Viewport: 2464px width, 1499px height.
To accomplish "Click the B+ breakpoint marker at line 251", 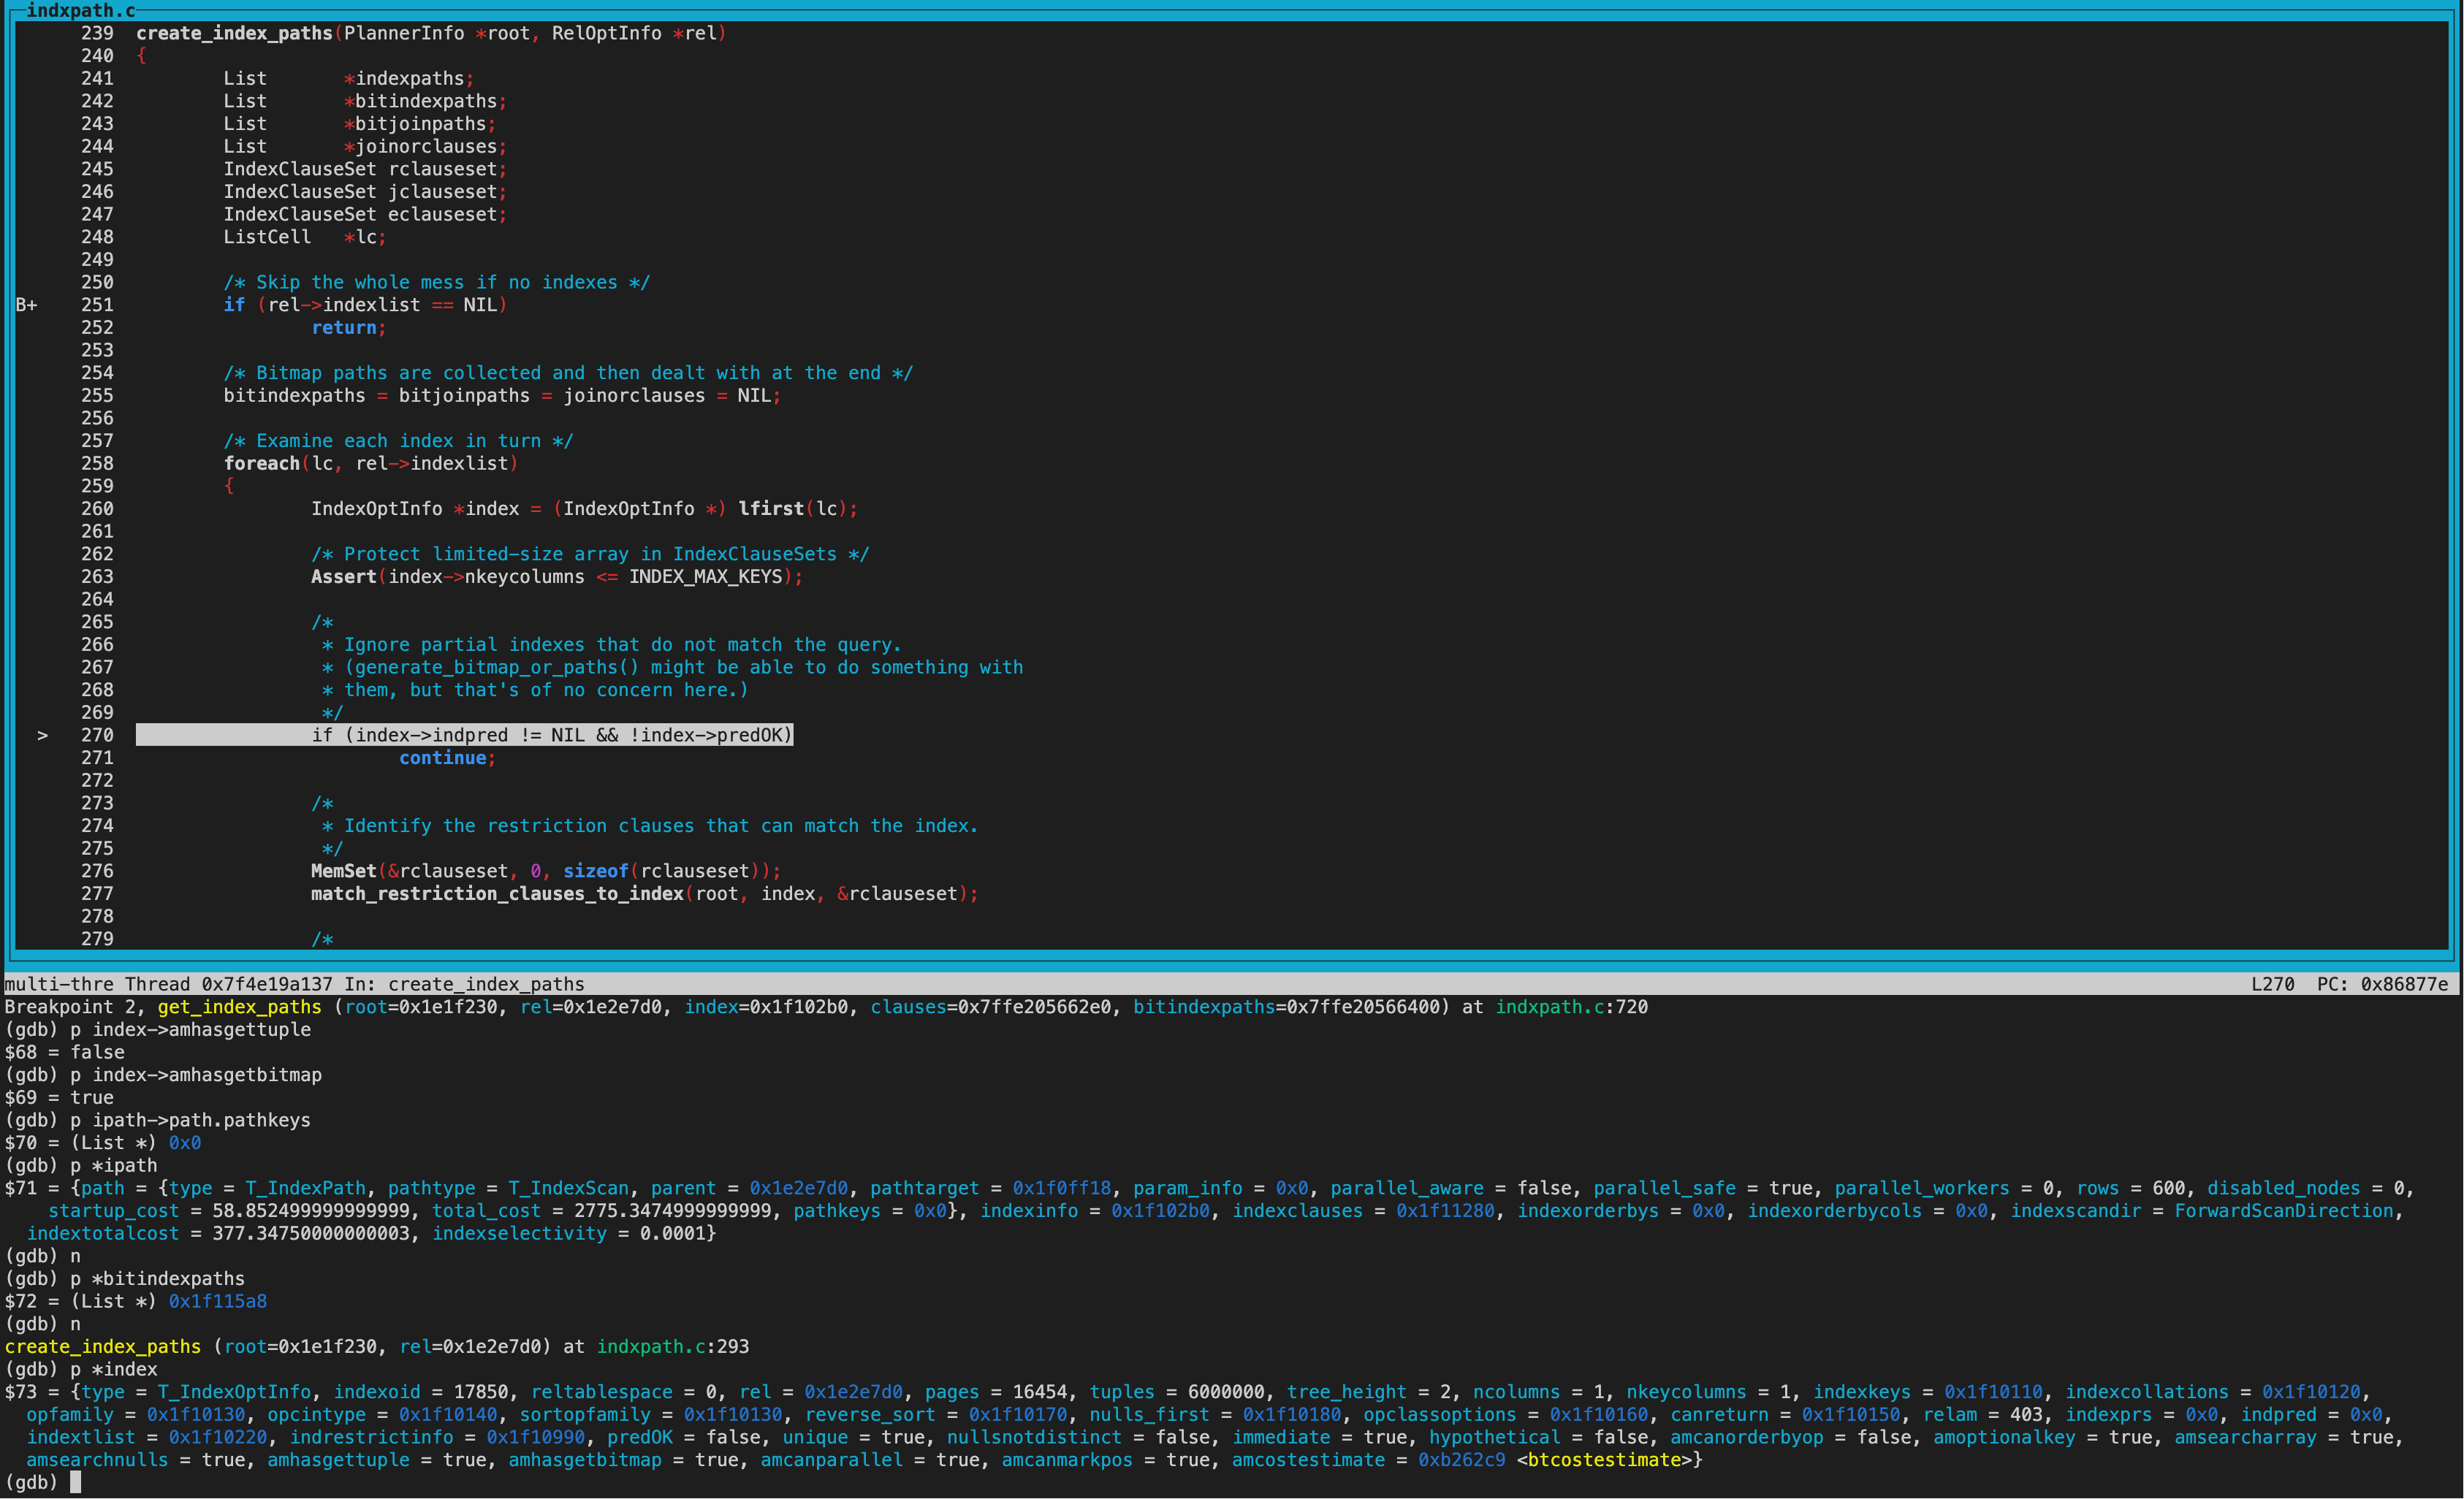I will (x=26, y=305).
